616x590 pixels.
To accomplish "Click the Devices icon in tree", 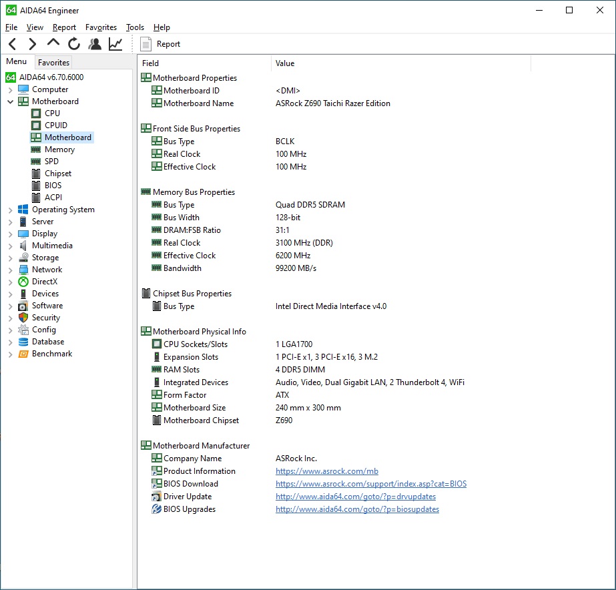I will point(23,294).
